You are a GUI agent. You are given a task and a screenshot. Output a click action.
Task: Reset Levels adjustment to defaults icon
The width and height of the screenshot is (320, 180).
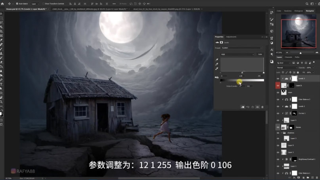(x=253, y=107)
